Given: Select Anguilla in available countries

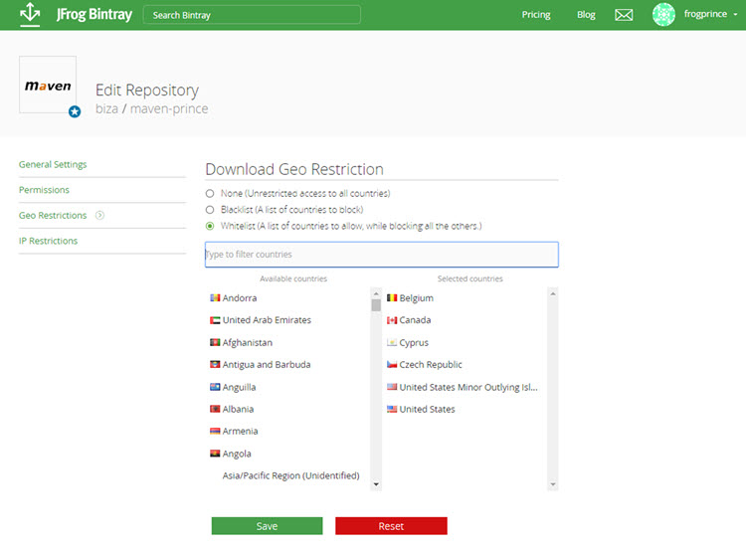Looking at the screenshot, I should 240,387.
